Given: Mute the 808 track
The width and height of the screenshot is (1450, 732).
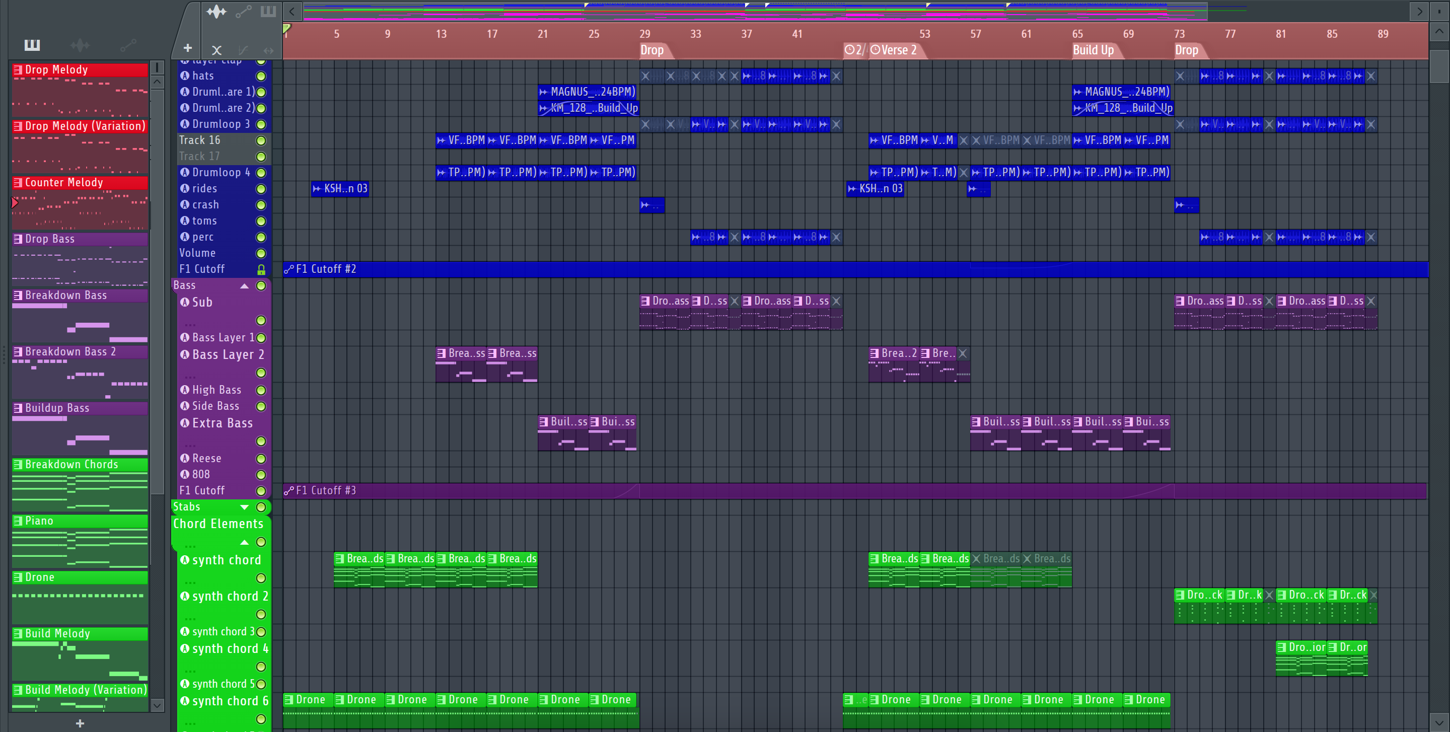Looking at the screenshot, I should click(261, 475).
